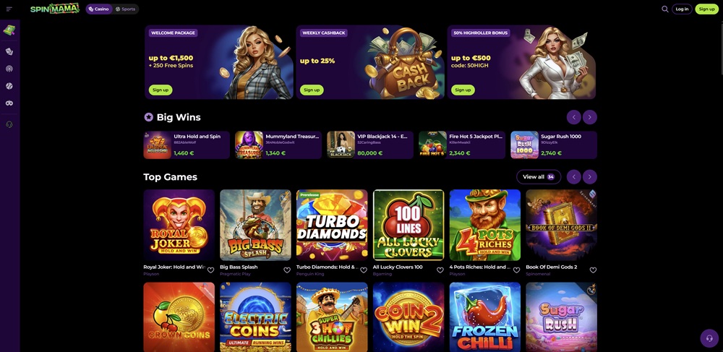
Task: Switch to the Casino tab
Action: coord(99,9)
